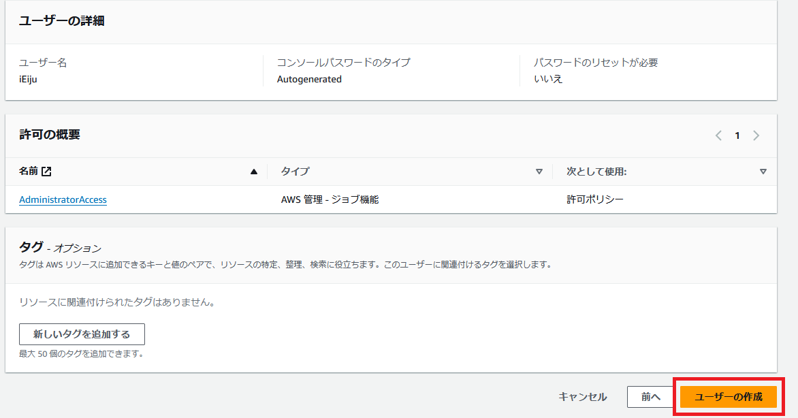
Task: Click the ユーザー名 label
Action: click(x=44, y=63)
